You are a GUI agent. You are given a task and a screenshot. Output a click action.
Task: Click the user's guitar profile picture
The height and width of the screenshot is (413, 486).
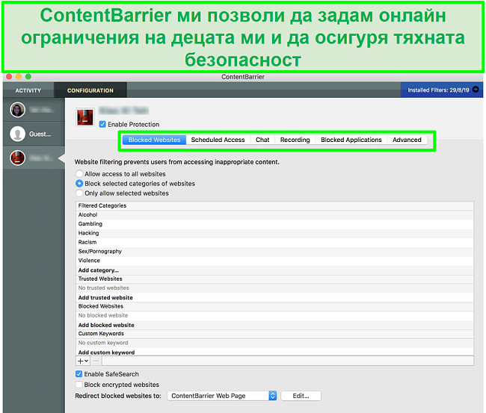tap(84, 117)
